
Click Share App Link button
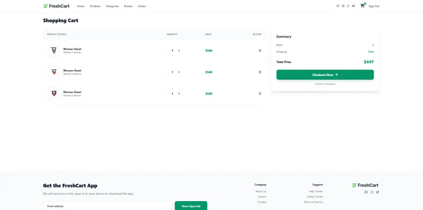[x=191, y=206]
